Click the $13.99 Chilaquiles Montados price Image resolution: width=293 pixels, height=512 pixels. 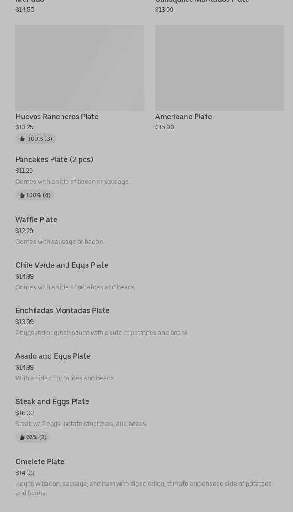164,10
